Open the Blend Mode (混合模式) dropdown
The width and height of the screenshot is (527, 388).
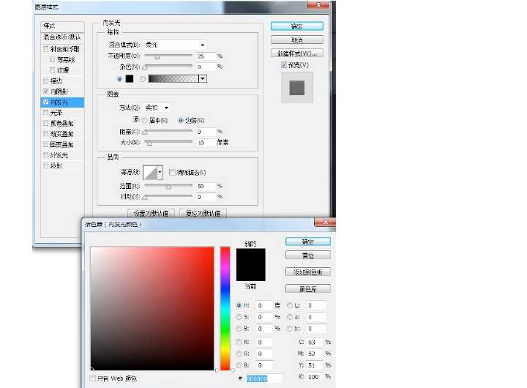click(175, 45)
